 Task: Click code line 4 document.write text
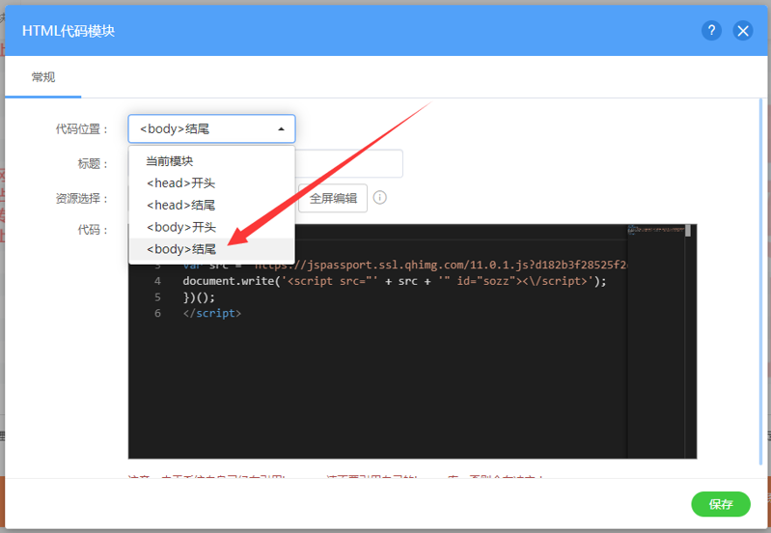[x=395, y=281]
